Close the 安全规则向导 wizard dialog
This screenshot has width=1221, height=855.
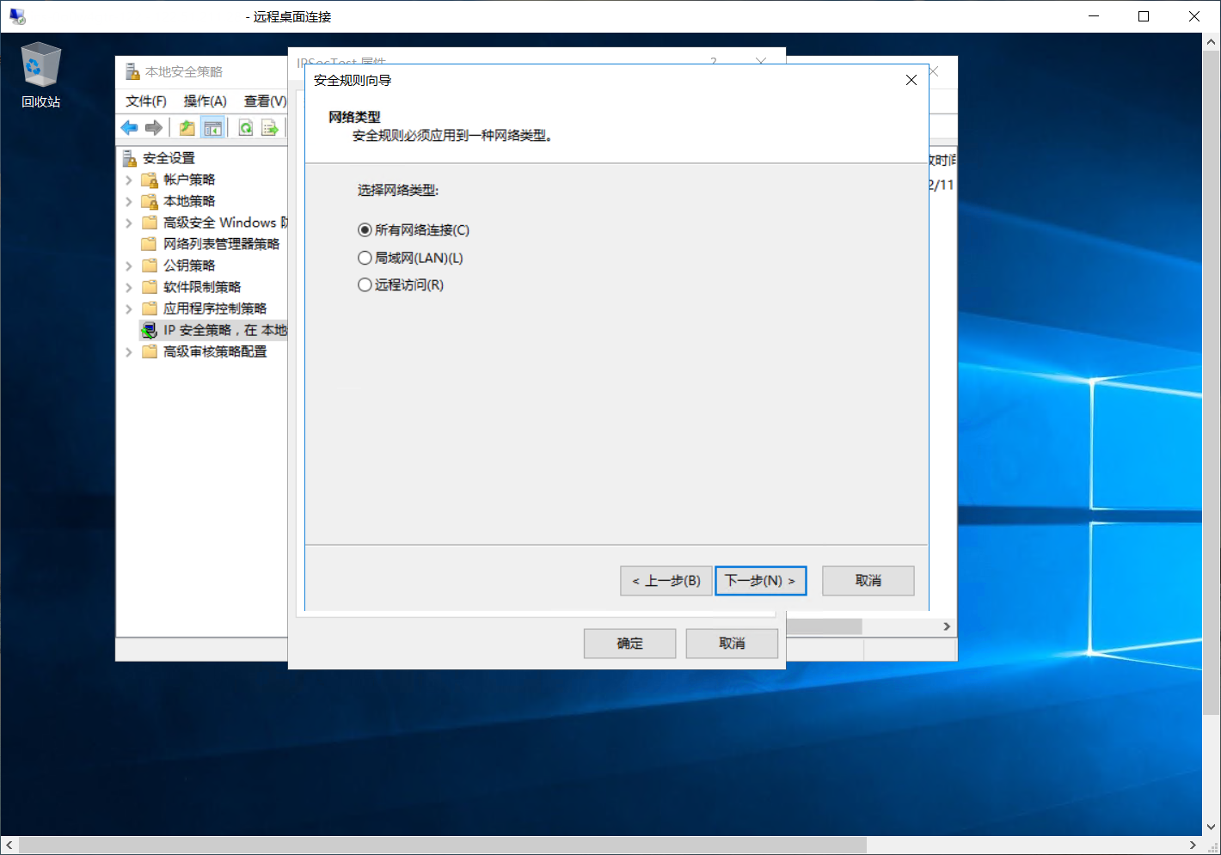911,80
